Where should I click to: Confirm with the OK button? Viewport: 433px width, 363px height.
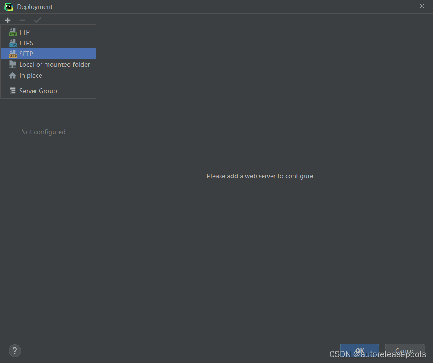point(359,350)
